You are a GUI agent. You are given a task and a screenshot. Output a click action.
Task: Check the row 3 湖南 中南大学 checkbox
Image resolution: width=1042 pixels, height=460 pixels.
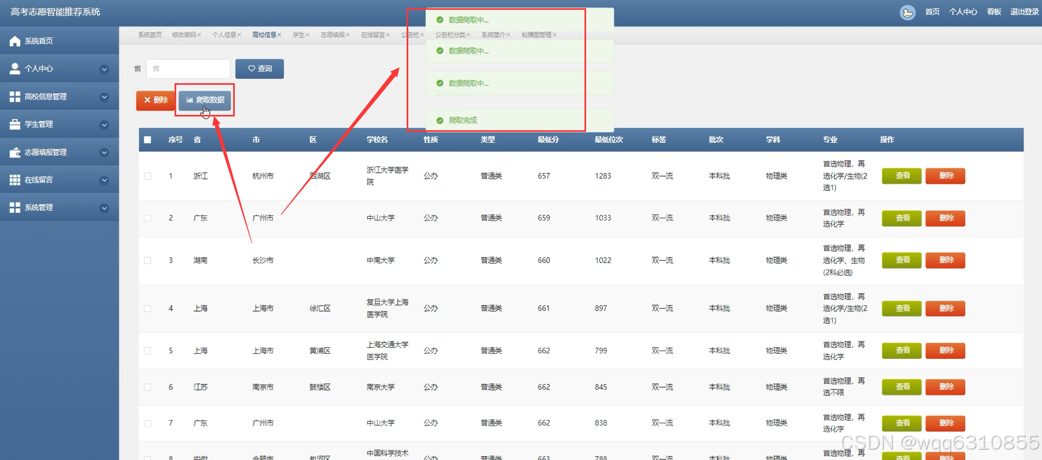(x=147, y=260)
